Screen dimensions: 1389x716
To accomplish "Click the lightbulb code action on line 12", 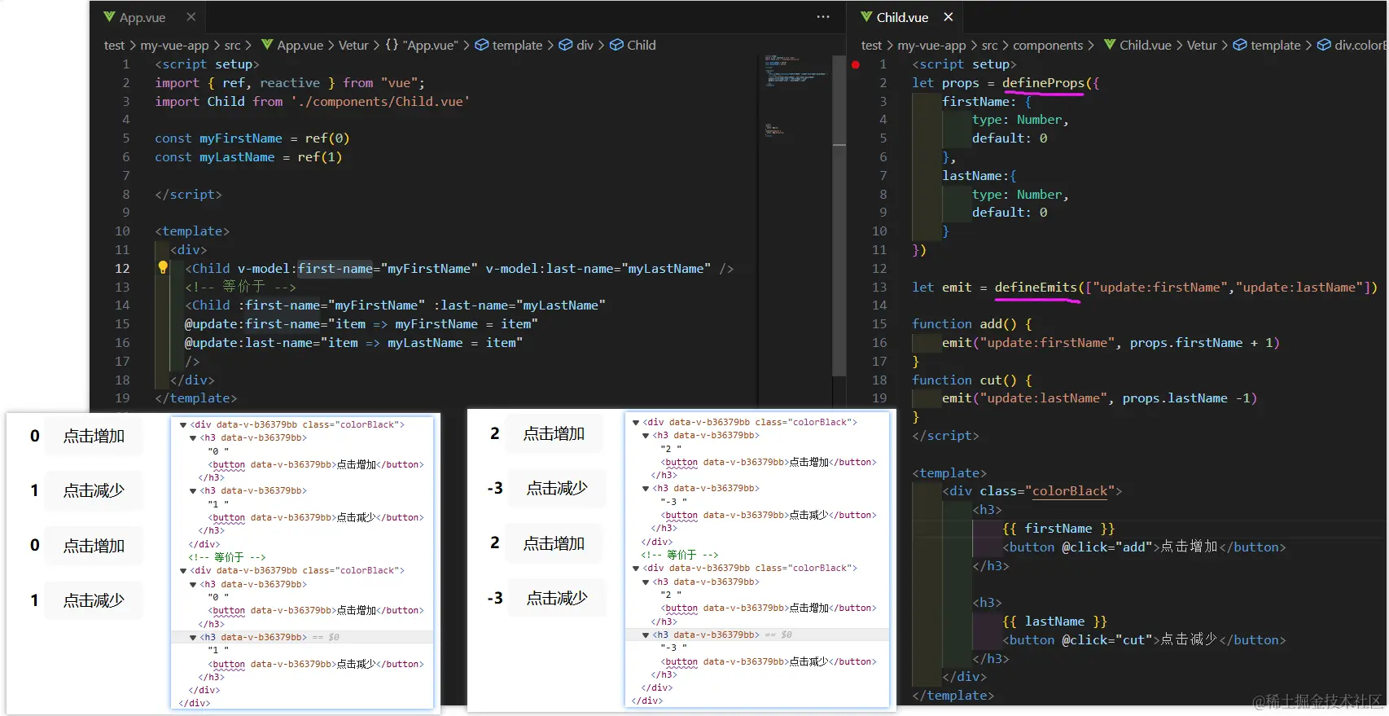I will [x=163, y=267].
